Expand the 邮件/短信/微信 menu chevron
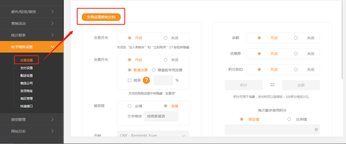The image size is (346, 144). tap(52, 12)
